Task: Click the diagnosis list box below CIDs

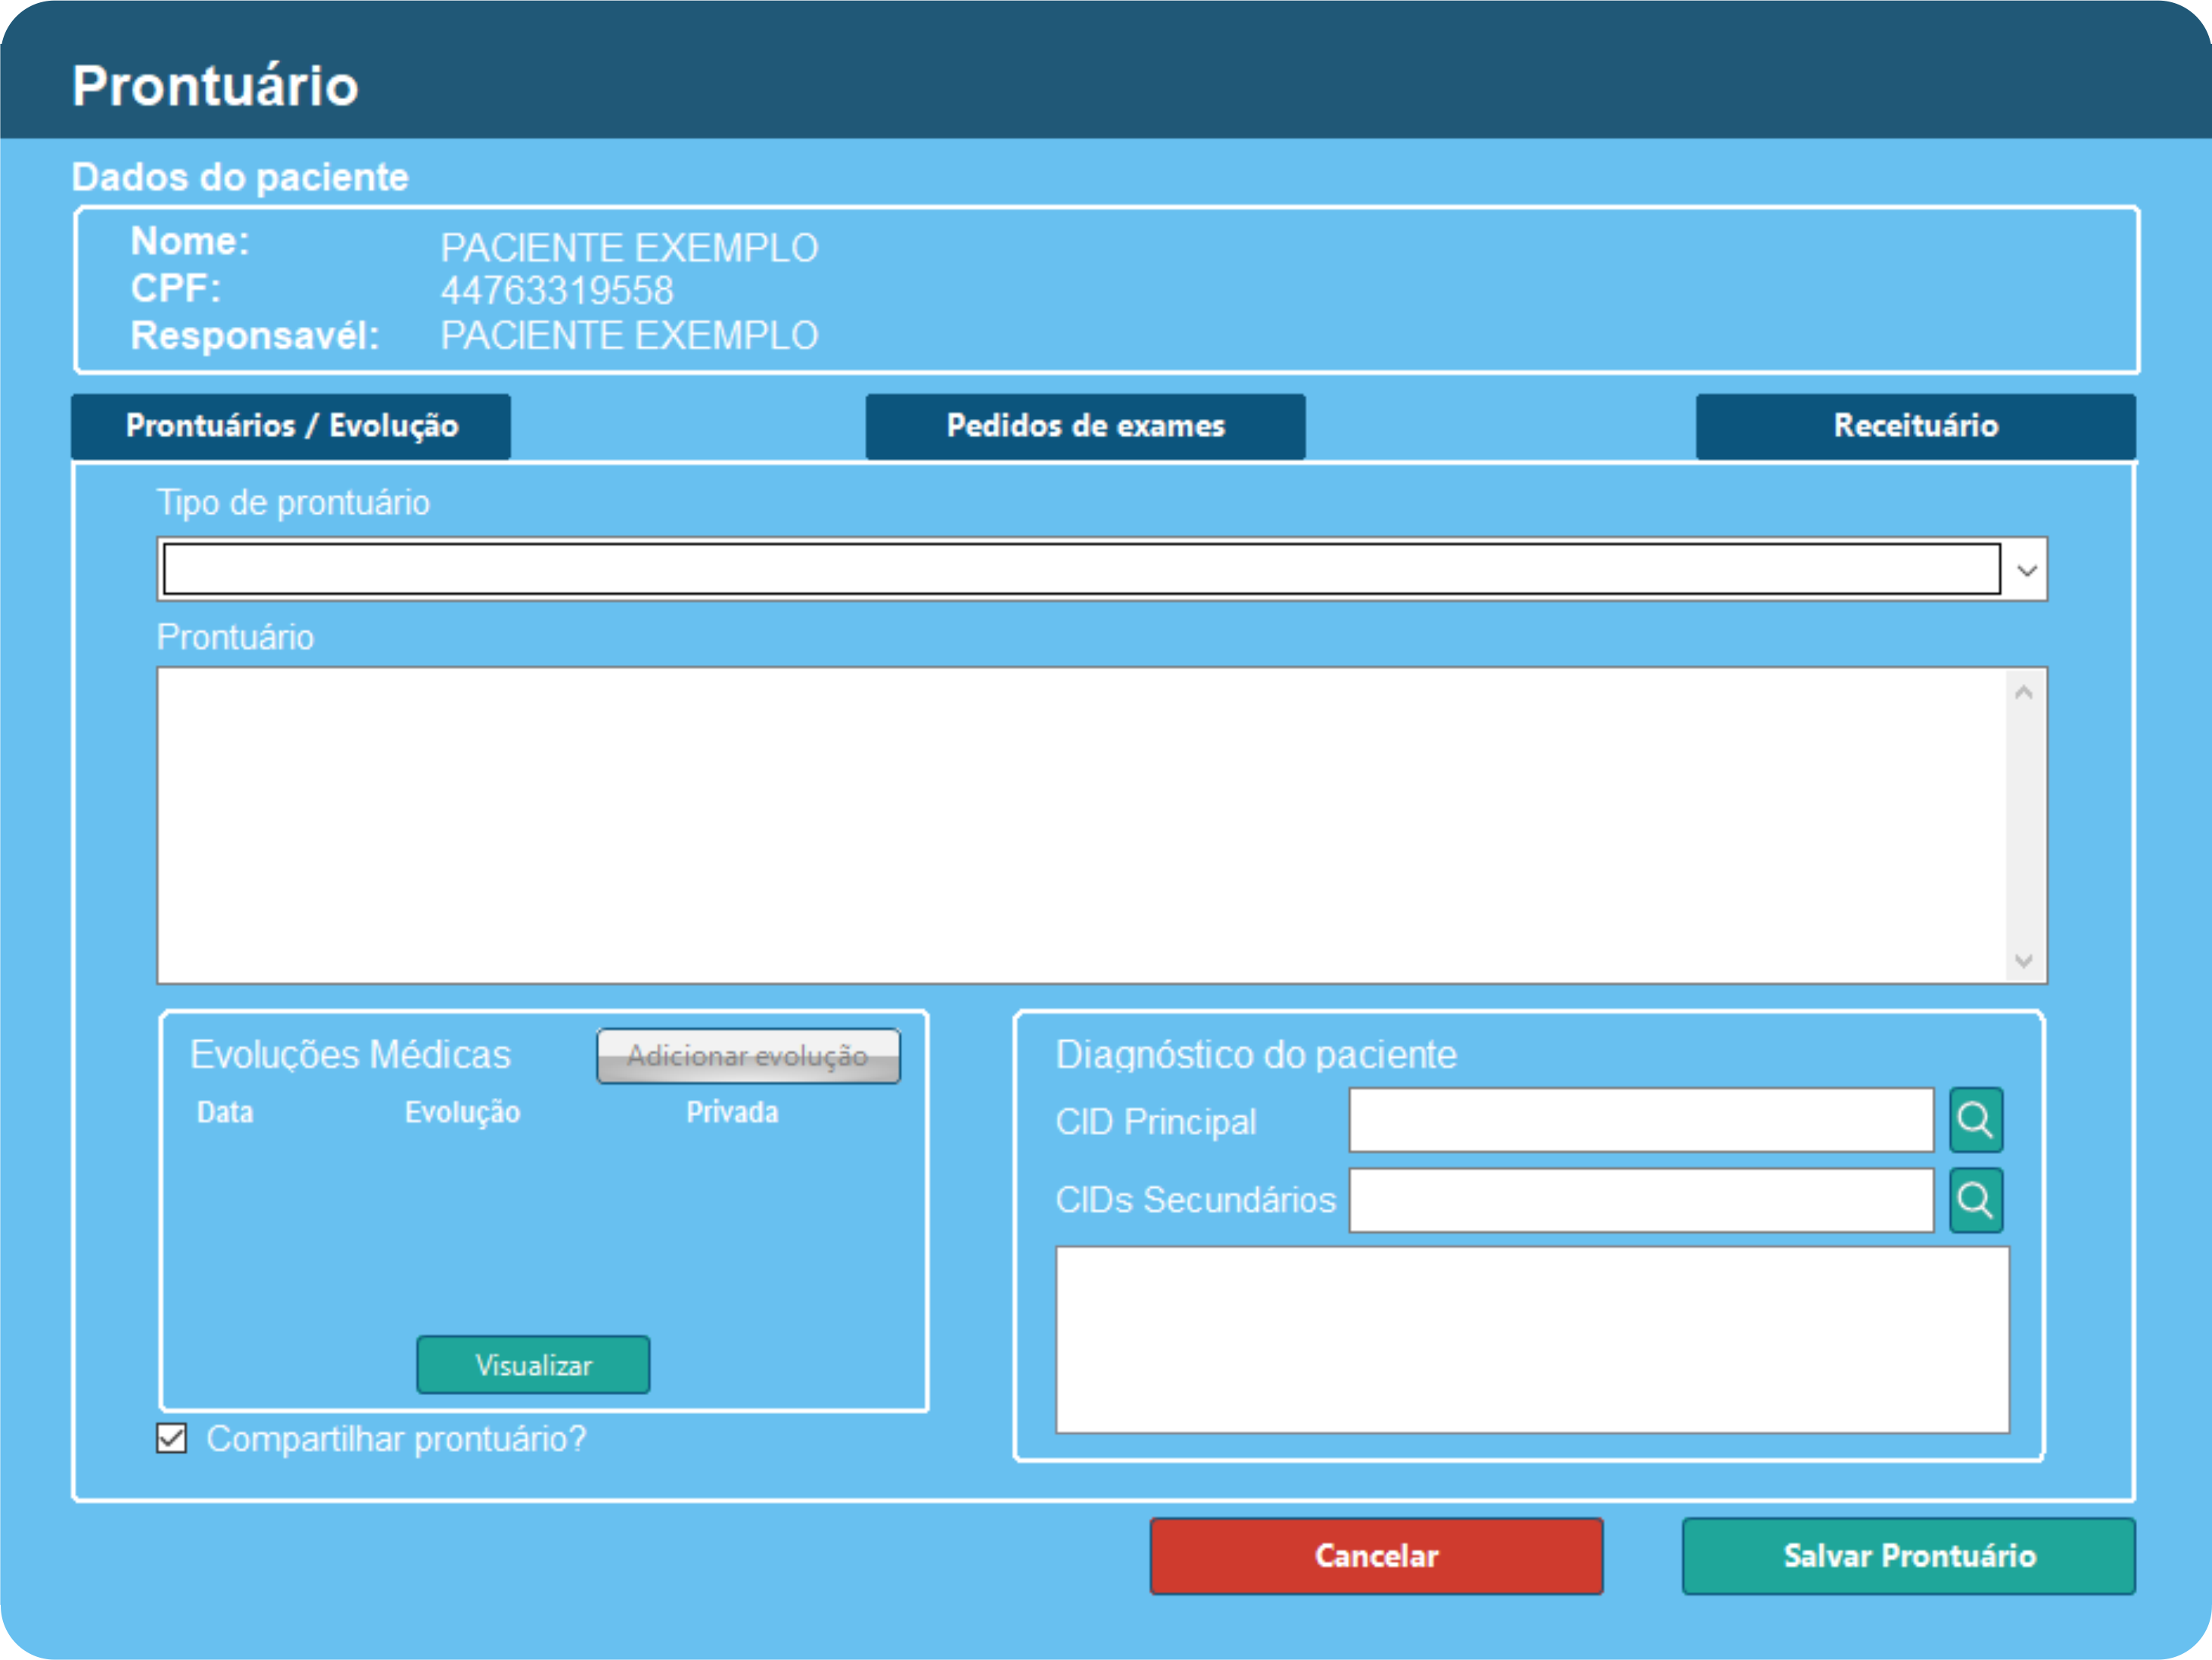Action: [1532, 1339]
